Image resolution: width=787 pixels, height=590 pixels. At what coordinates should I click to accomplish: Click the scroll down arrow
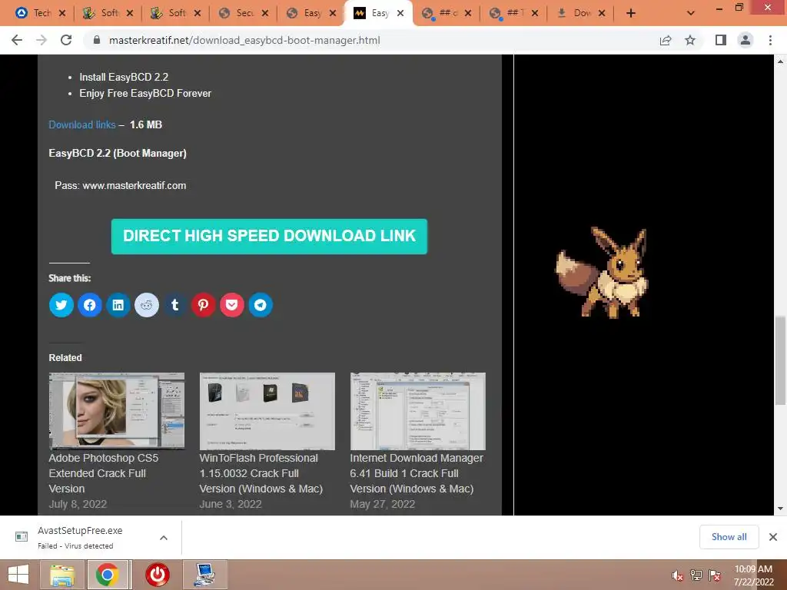click(780, 509)
